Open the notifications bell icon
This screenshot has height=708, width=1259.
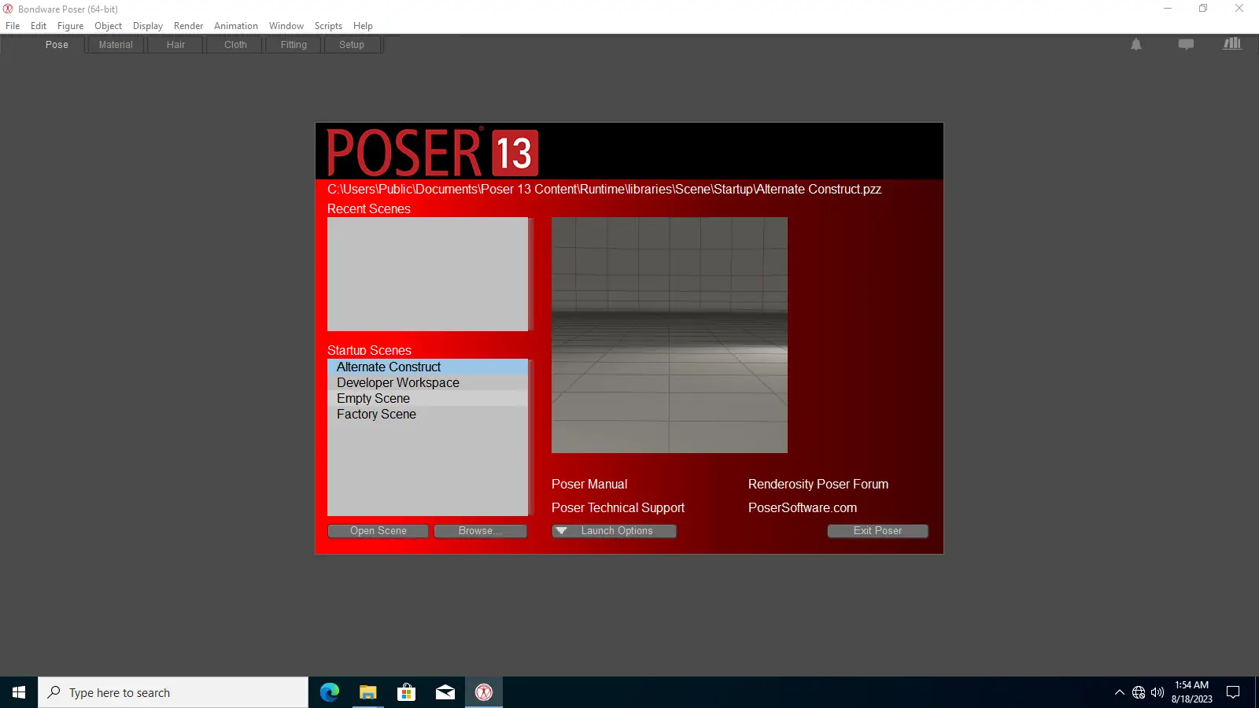(1135, 45)
